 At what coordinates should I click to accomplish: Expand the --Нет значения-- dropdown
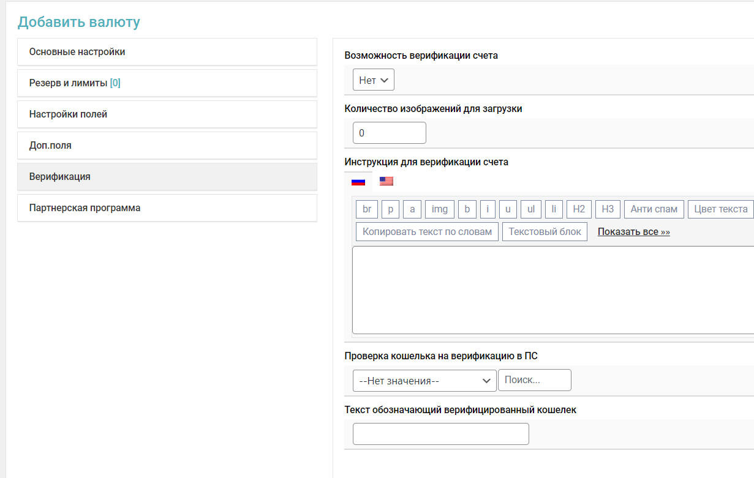[x=424, y=381]
